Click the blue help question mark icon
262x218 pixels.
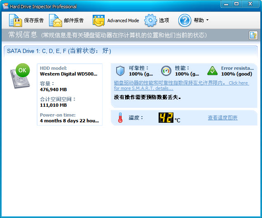point(185,20)
